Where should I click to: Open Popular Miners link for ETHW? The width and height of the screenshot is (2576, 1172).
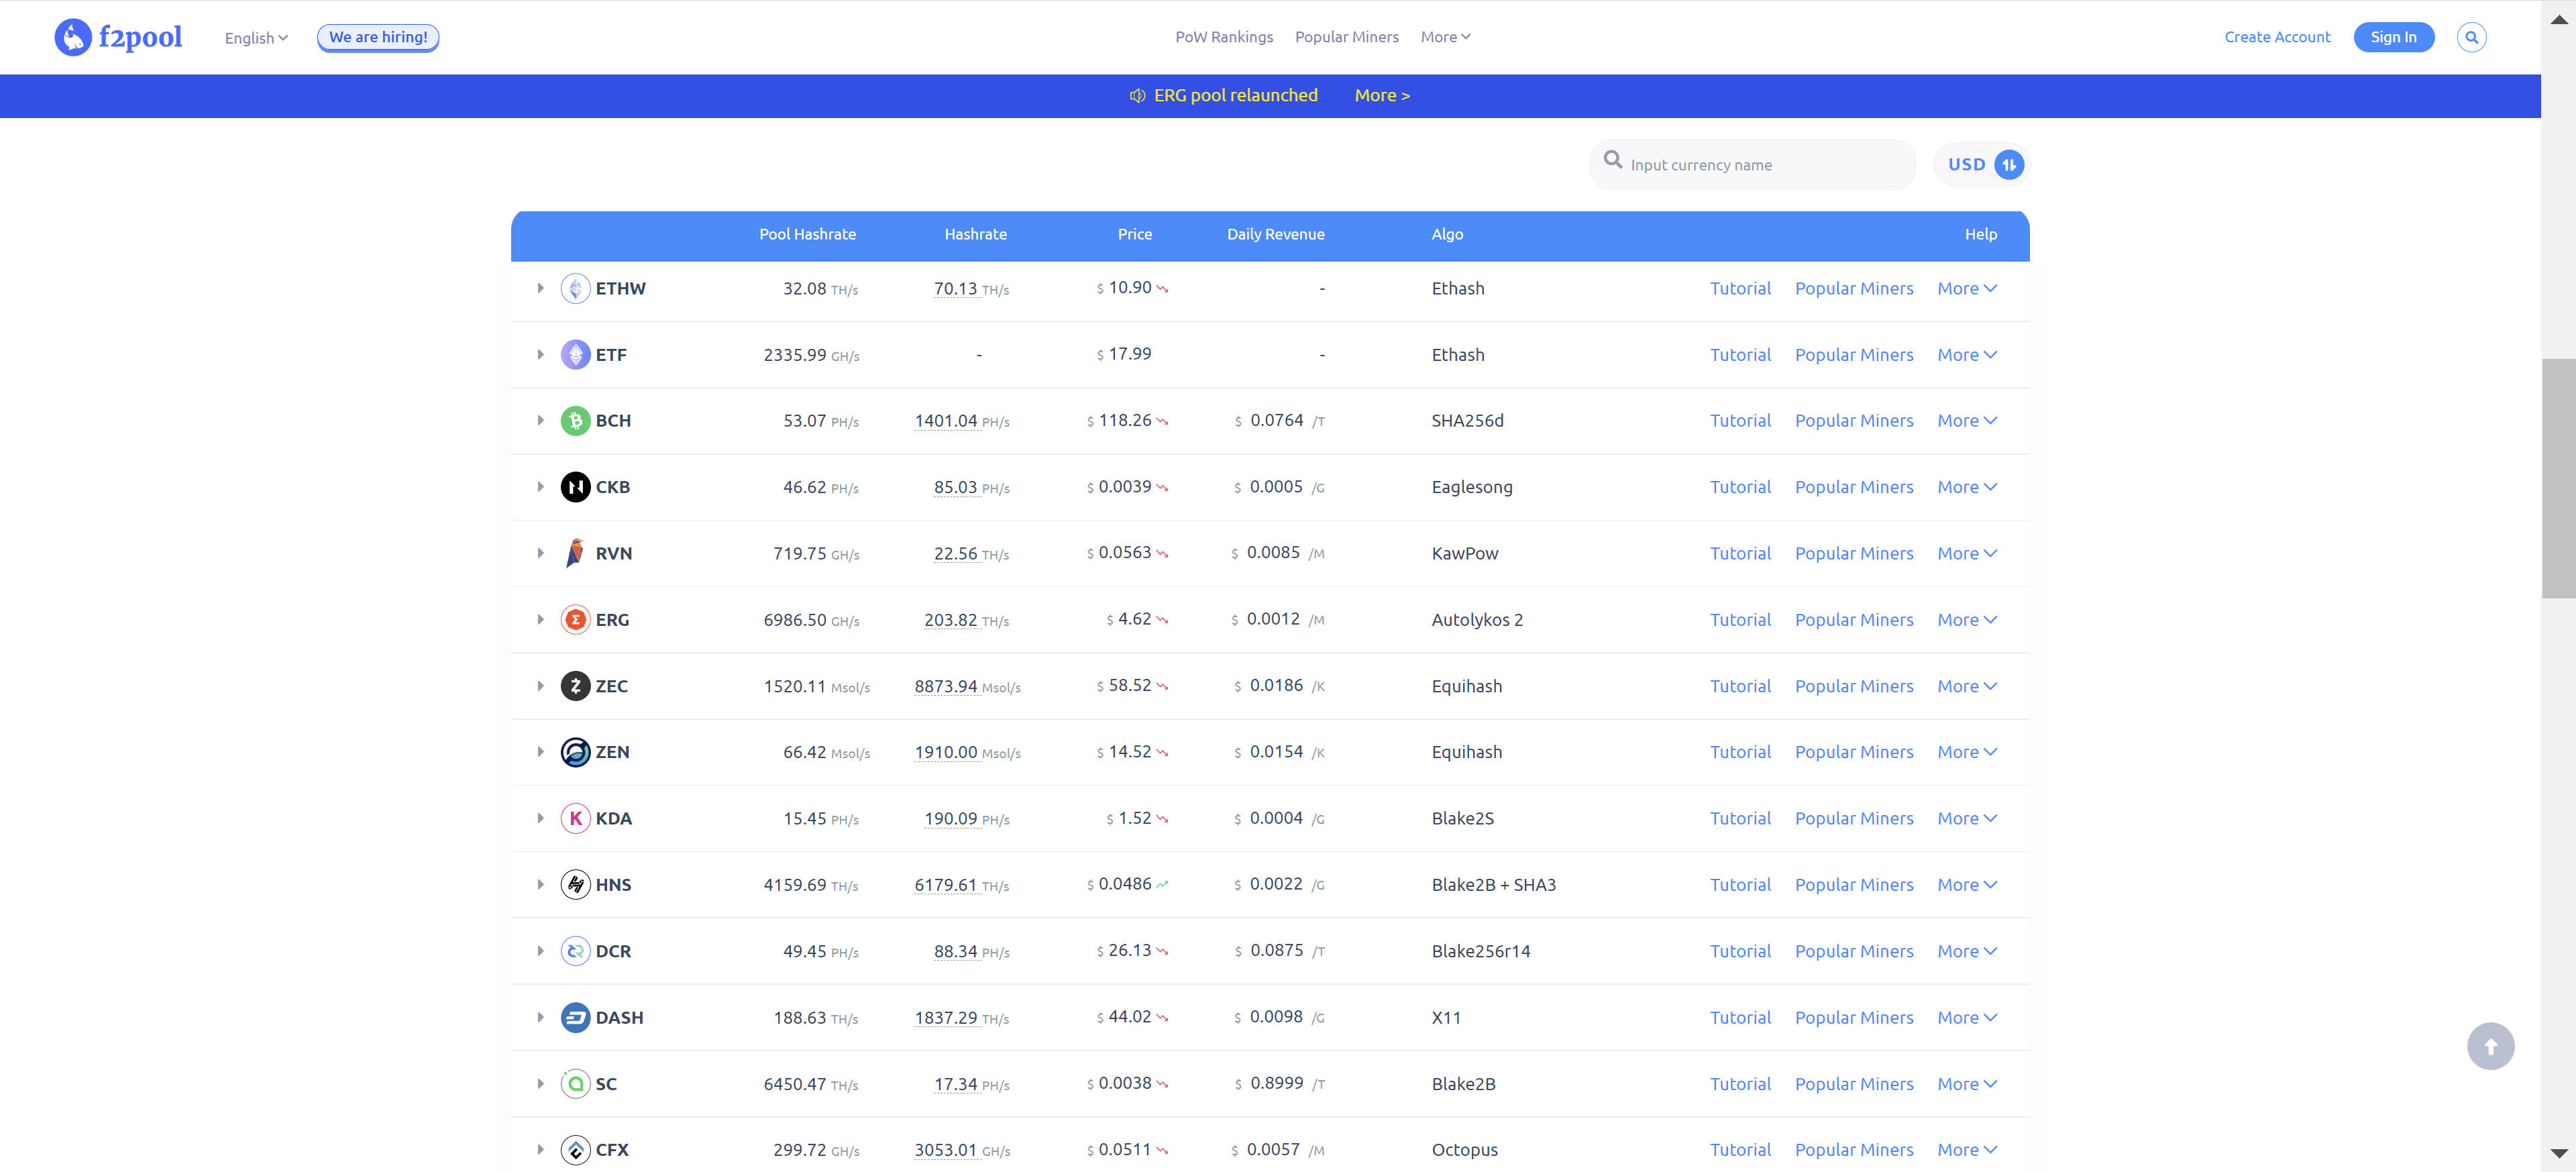tap(1854, 288)
